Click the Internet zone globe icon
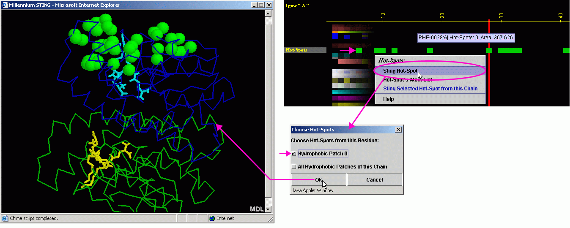Viewport: 570px width, 228px height. tap(212, 218)
